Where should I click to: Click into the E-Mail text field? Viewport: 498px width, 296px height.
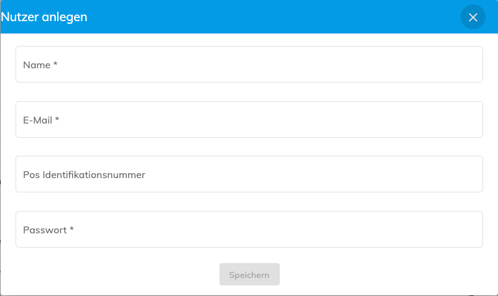249,120
